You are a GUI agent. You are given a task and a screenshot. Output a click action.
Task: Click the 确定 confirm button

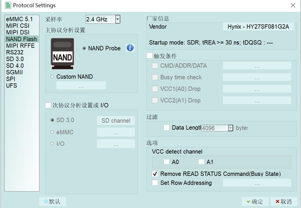(255, 202)
